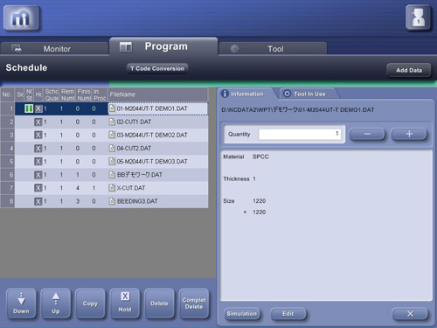Click the T Code Conversion button
437x328 pixels.
pos(157,68)
